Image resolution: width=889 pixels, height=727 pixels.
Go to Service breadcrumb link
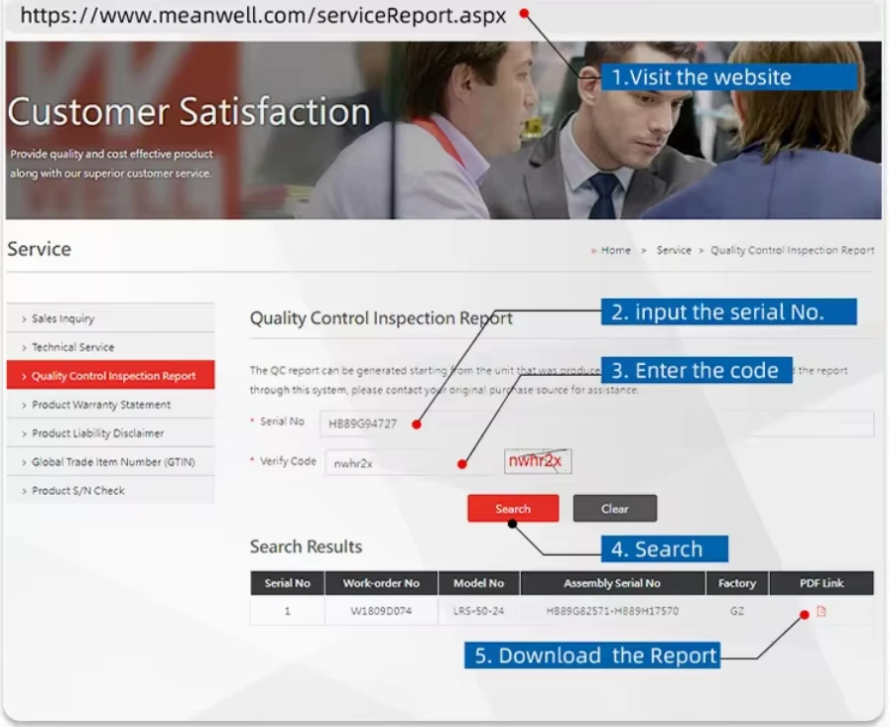(674, 250)
